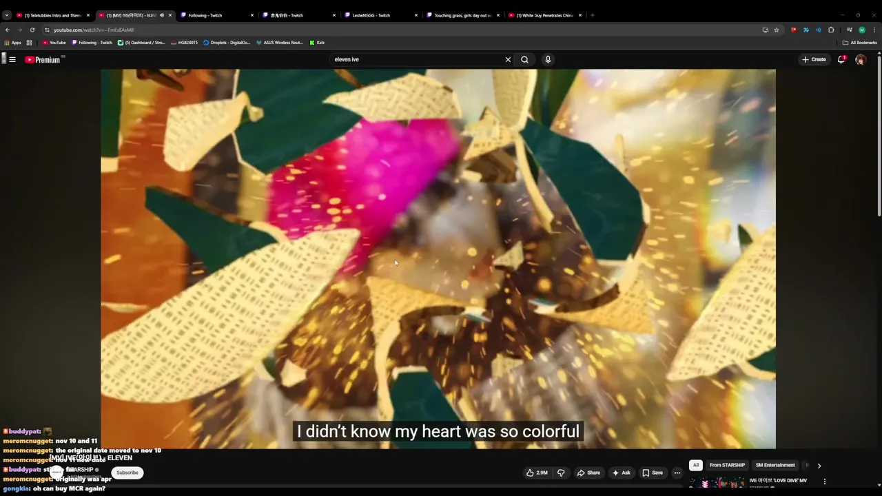Open the LOVE DIVE MV suggested thumbnail

coord(717,483)
